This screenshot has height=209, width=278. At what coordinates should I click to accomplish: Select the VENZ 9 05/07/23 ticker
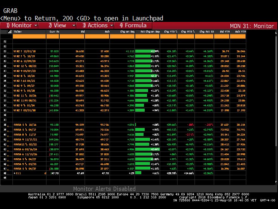tap(25, 71)
